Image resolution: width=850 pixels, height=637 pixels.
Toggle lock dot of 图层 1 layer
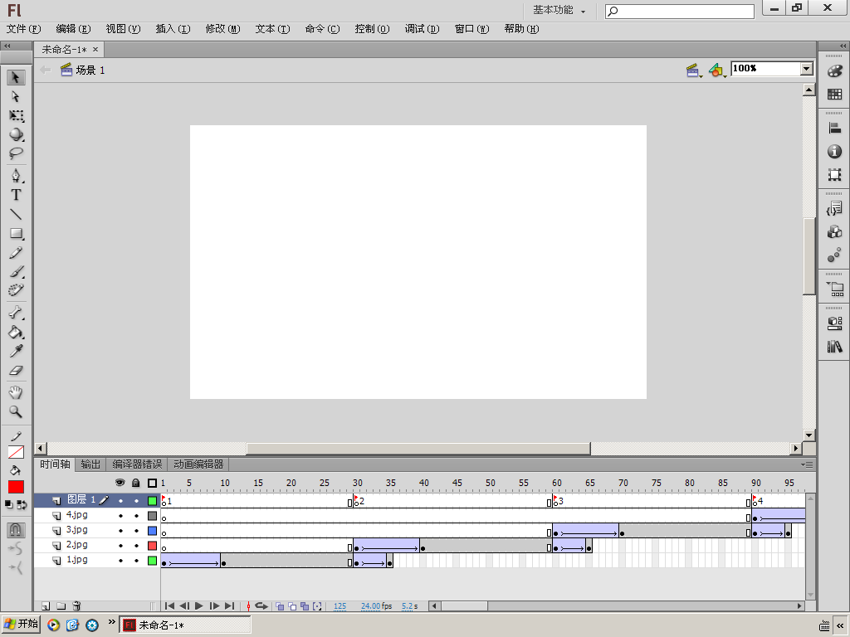pyautogui.click(x=137, y=501)
